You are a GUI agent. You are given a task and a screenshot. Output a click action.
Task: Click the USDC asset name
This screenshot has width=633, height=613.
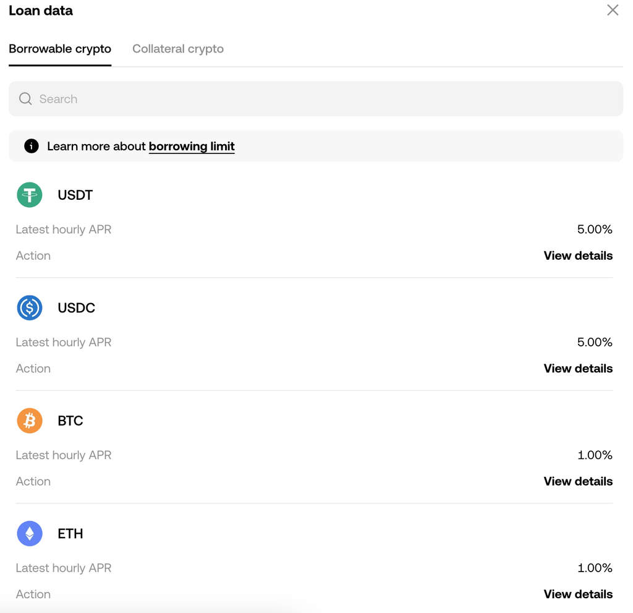[76, 307]
